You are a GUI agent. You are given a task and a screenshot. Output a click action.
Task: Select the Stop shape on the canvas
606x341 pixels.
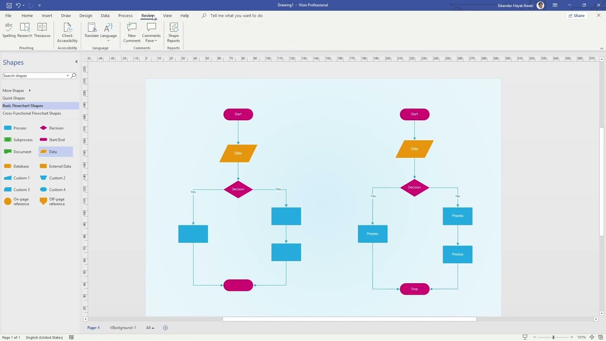(414, 289)
